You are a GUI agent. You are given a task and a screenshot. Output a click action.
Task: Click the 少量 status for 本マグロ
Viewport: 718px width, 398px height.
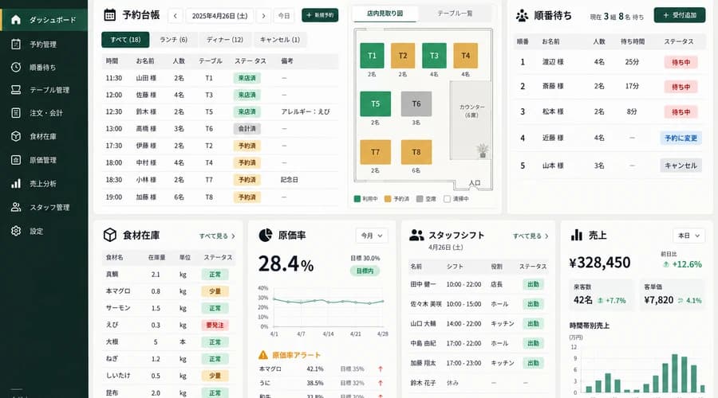pos(215,291)
